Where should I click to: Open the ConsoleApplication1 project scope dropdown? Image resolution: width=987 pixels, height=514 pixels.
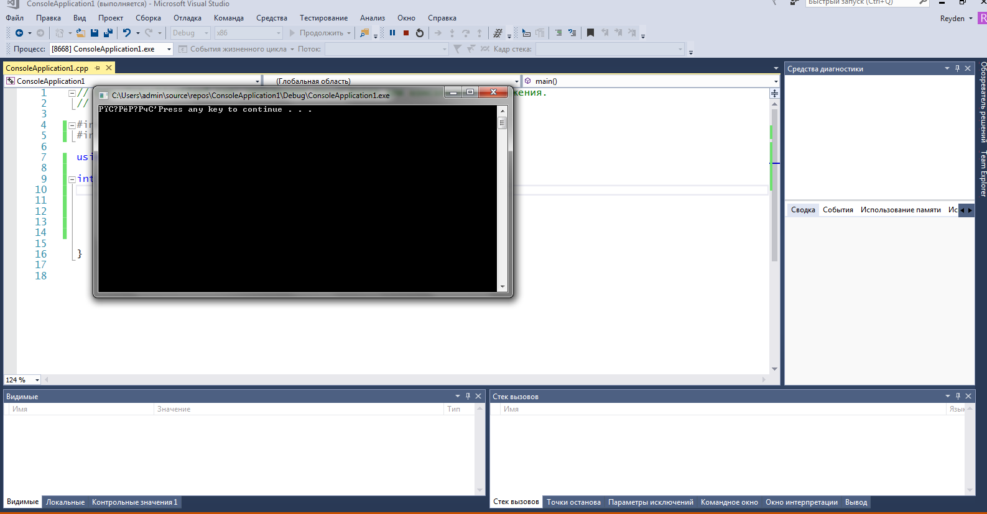[257, 81]
